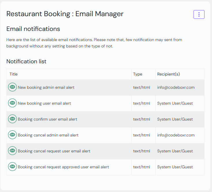Image resolution: width=212 pixels, height=192 pixels.
Task: Preview New booking user email alert eye icon
Action: click(x=12, y=103)
